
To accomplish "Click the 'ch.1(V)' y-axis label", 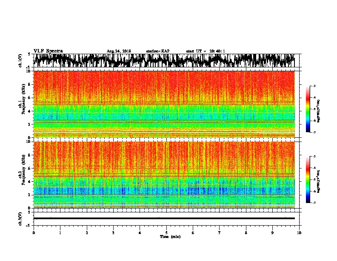I will point(20,61).
